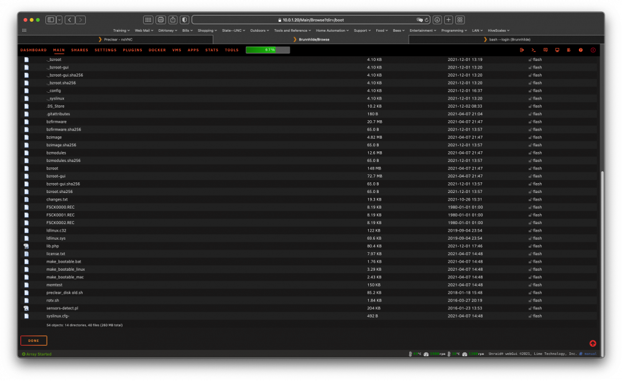Open the syslinux.cfg- file link
The image size is (622, 381).
pos(58,316)
